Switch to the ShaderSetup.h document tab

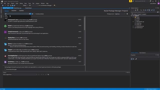(28, 8)
